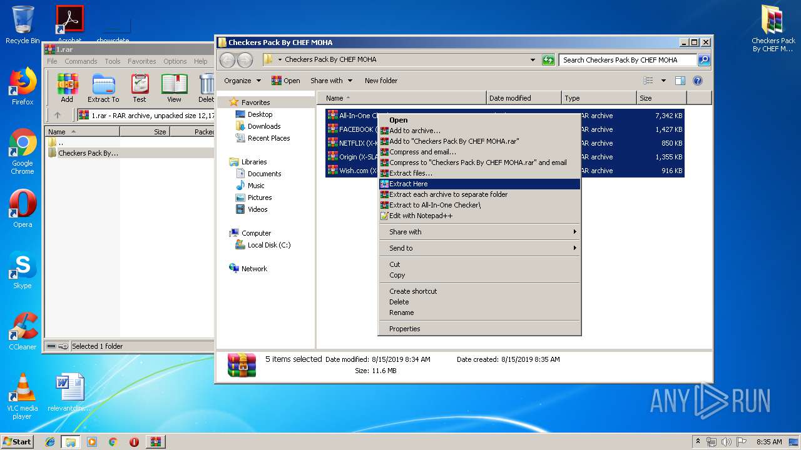Open Checkers Pack By CHEF M... desktop archive
Screen dimensions: 801x450
tap(773, 29)
